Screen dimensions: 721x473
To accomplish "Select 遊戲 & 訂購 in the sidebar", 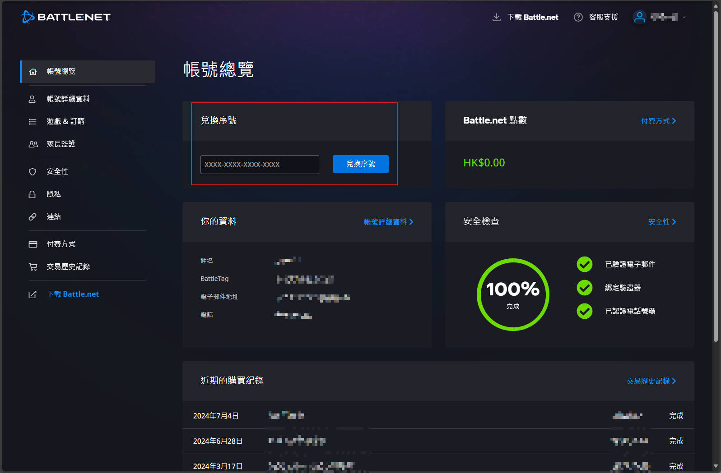I will [x=65, y=122].
